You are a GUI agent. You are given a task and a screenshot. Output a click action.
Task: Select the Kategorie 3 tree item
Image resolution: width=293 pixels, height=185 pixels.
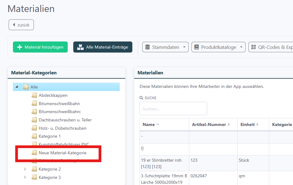coord(50,177)
